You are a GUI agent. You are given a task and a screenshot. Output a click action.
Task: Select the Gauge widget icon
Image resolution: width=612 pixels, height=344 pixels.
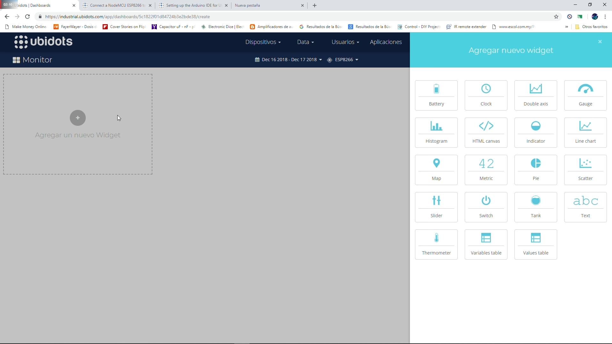click(585, 95)
